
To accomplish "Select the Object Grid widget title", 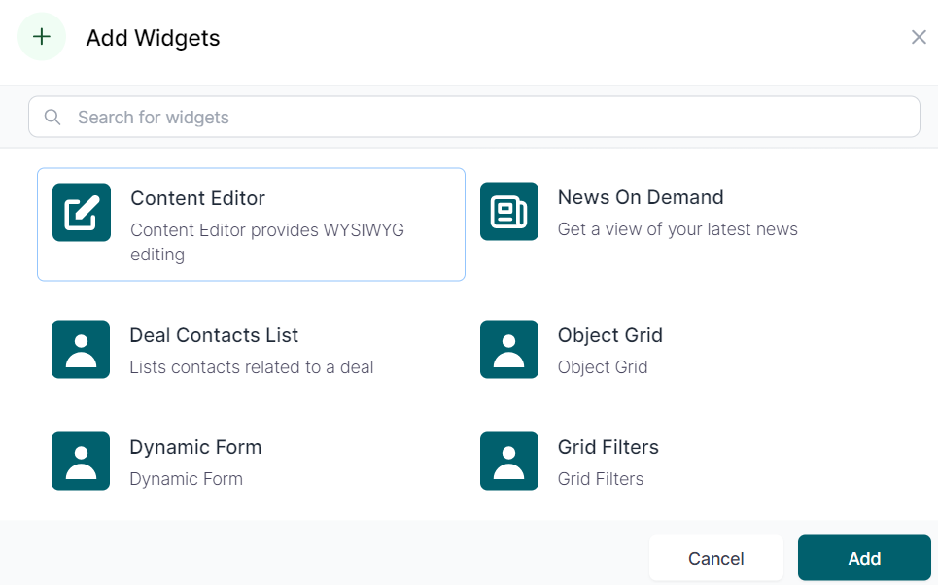I will click(609, 335).
